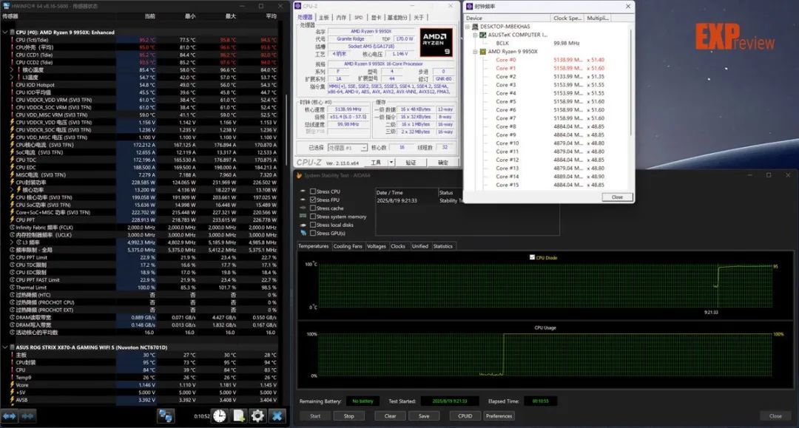
Task: Open 工具 dropdown arrow in CPU-Z
Action: (x=391, y=163)
